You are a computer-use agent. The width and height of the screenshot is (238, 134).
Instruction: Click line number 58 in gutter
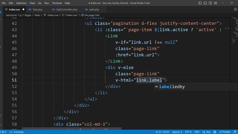click(14, 124)
